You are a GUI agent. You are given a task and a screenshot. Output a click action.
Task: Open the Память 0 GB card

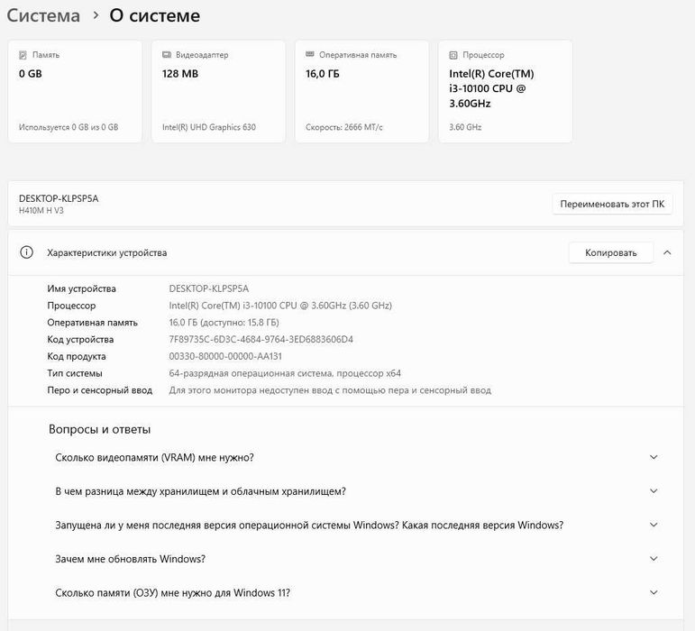[x=75, y=91]
